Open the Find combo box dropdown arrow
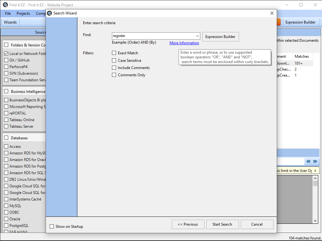This screenshot has height=241, width=322. (x=197, y=36)
